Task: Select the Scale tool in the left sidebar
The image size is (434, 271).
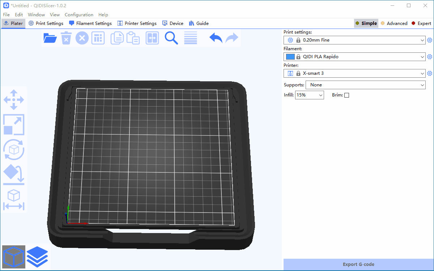Action: pos(13,125)
